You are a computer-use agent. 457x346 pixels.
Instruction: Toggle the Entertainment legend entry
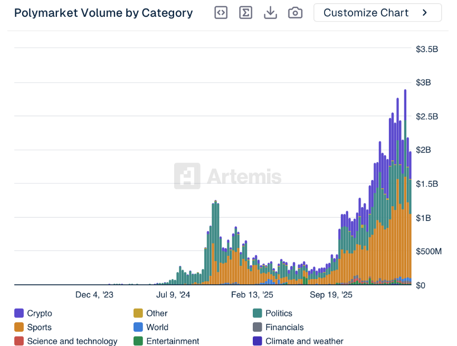(173, 341)
